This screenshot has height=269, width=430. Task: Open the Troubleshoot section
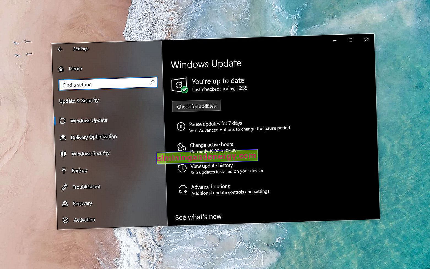click(86, 187)
